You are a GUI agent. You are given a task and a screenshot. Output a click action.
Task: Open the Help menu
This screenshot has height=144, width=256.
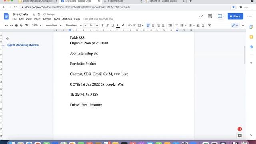(77, 19)
